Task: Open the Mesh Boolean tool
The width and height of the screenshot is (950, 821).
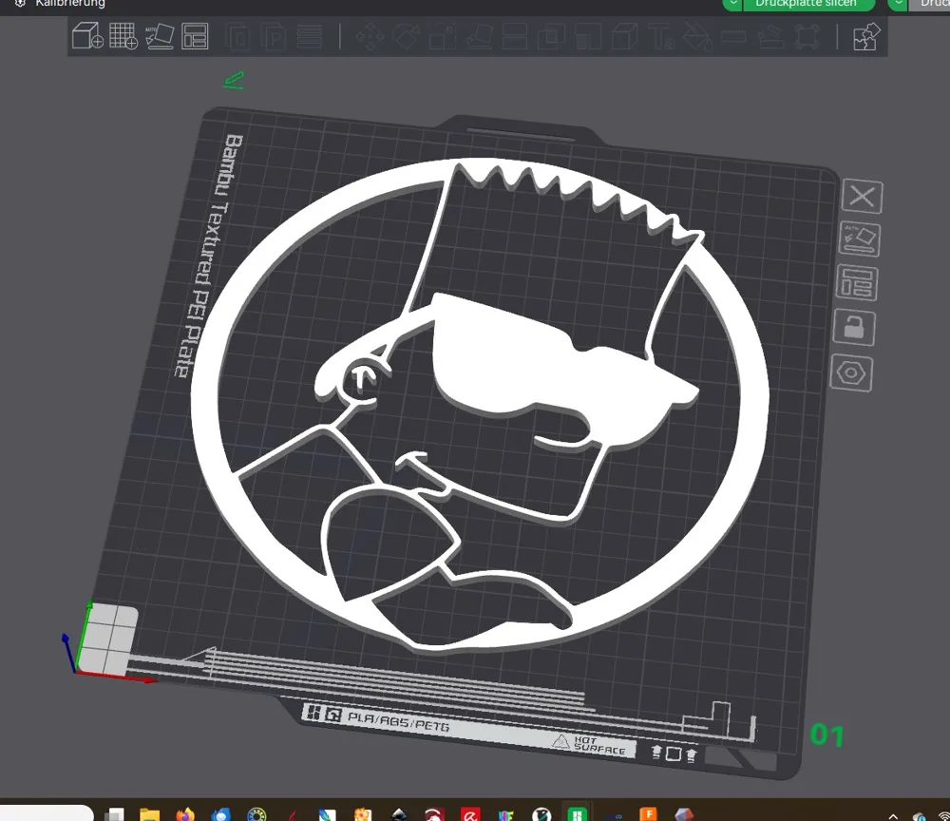Action: tap(551, 36)
